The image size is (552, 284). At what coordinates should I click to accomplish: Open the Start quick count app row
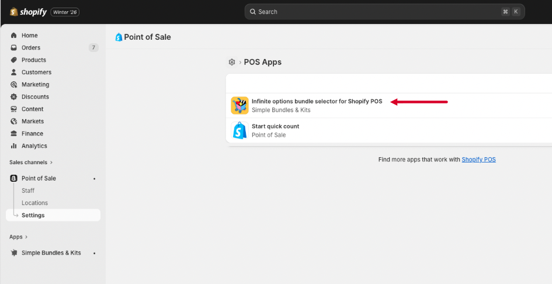pyautogui.click(x=388, y=130)
